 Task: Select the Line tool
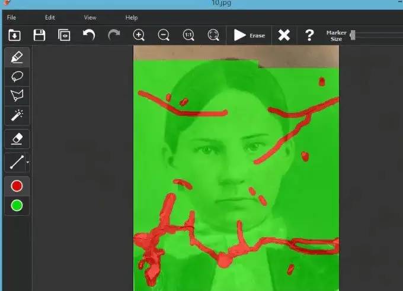(15, 163)
